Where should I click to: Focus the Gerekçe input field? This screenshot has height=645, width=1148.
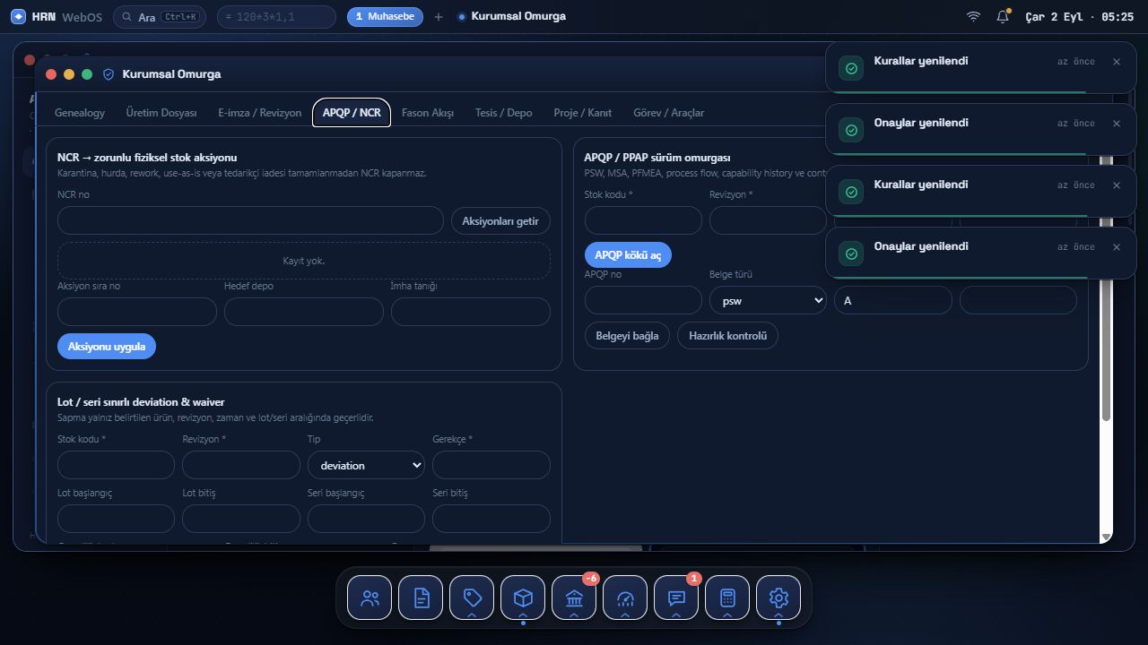491,465
